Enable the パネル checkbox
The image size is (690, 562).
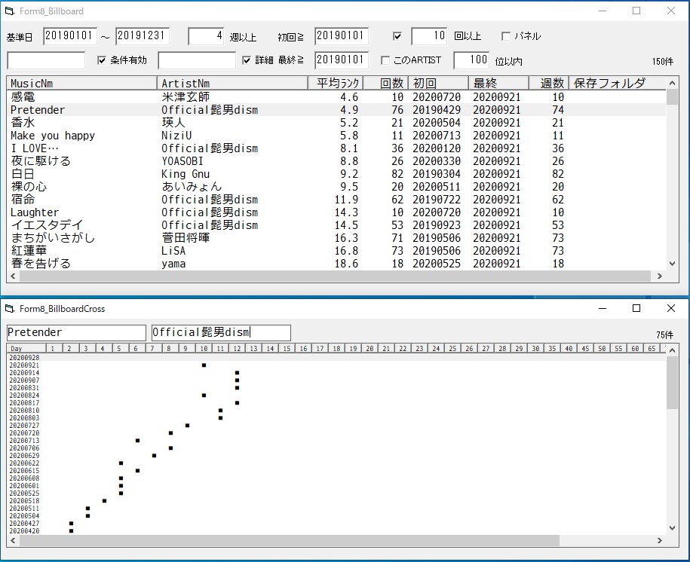point(505,36)
